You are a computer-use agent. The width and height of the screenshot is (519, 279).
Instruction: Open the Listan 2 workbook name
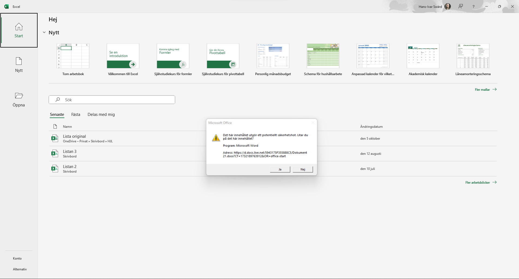coord(70,167)
